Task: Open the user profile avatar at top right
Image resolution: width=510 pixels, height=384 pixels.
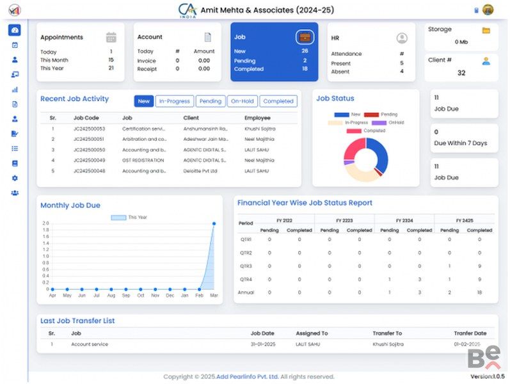Action: pyautogui.click(x=488, y=10)
